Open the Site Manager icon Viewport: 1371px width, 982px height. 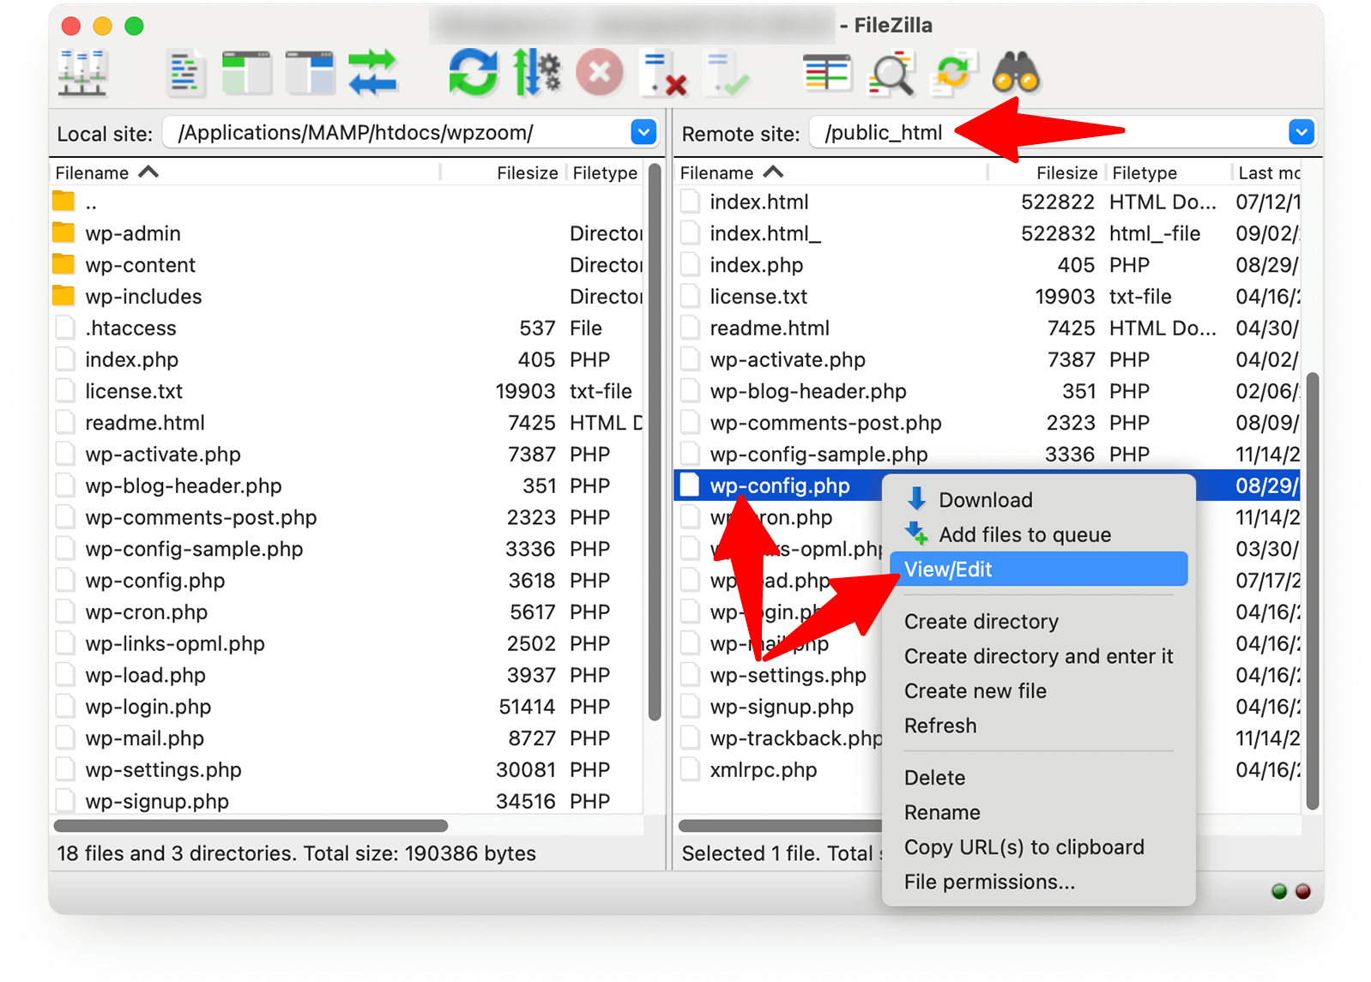(x=82, y=72)
